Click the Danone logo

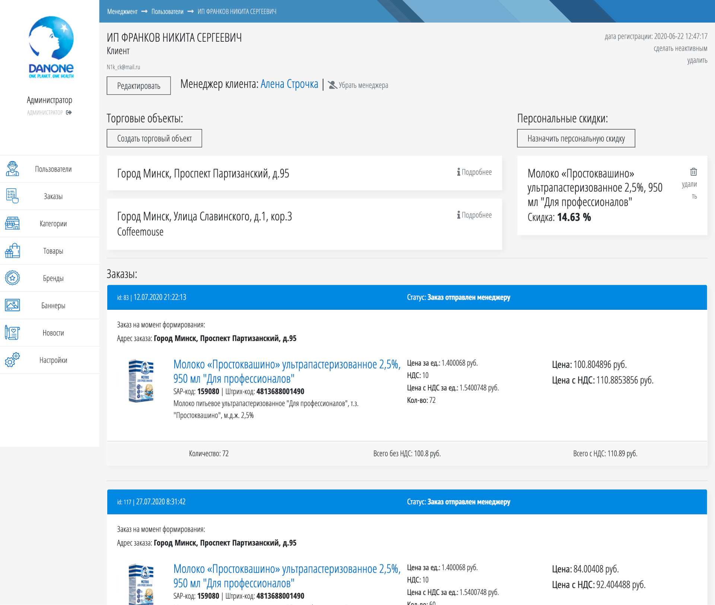click(x=51, y=47)
